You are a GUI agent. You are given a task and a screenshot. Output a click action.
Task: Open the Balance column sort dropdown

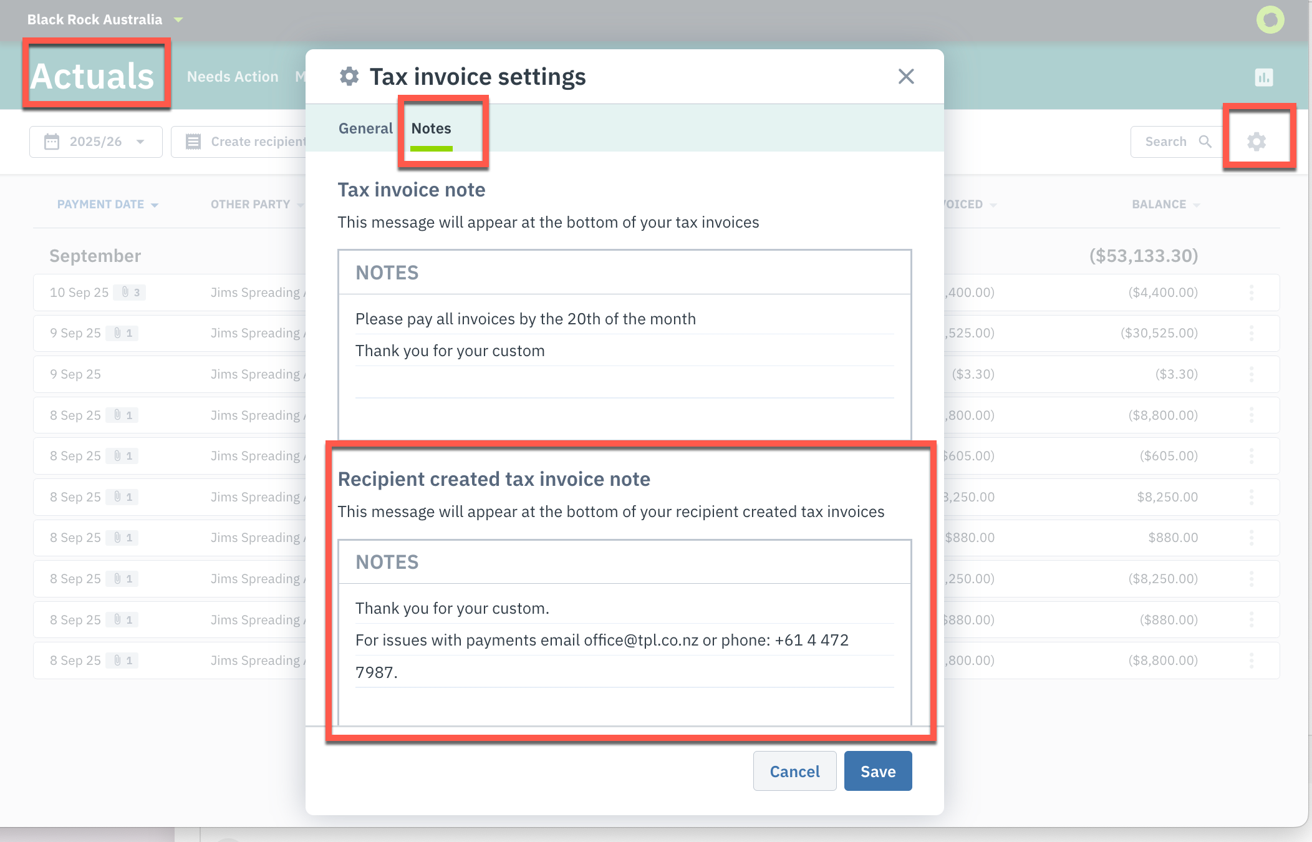coord(1197,205)
